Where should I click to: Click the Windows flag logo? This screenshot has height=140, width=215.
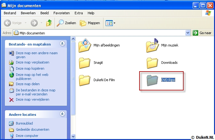pos(208,13)
